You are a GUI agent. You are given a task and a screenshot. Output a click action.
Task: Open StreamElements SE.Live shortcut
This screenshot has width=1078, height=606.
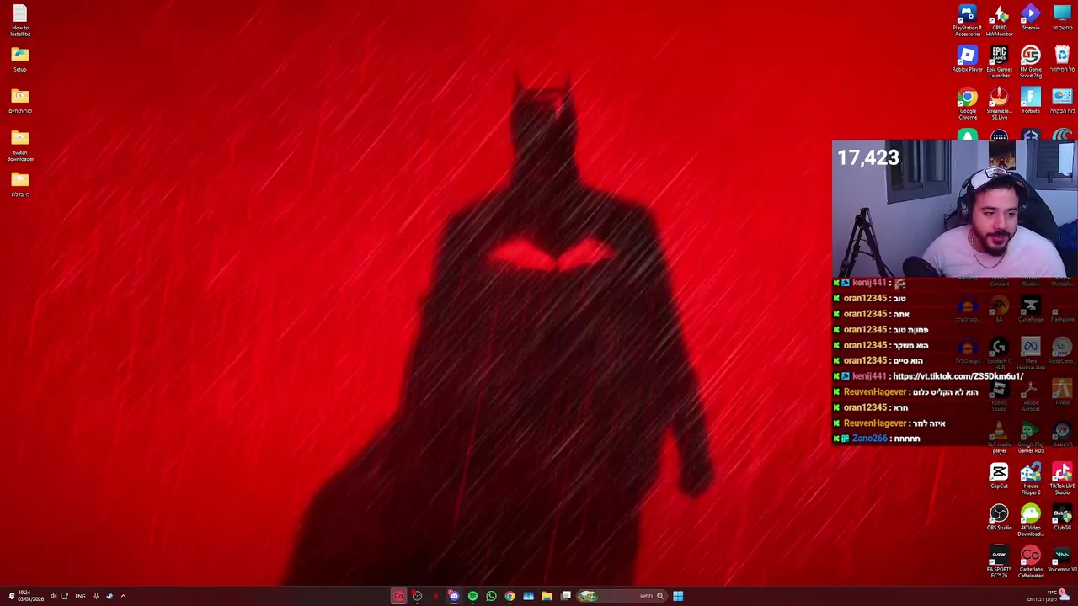click(999, 104)
